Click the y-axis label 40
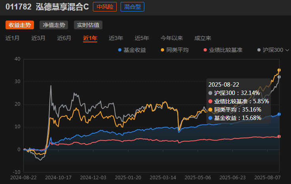Screen dimensions: 291x184 [x=17, y=59]
